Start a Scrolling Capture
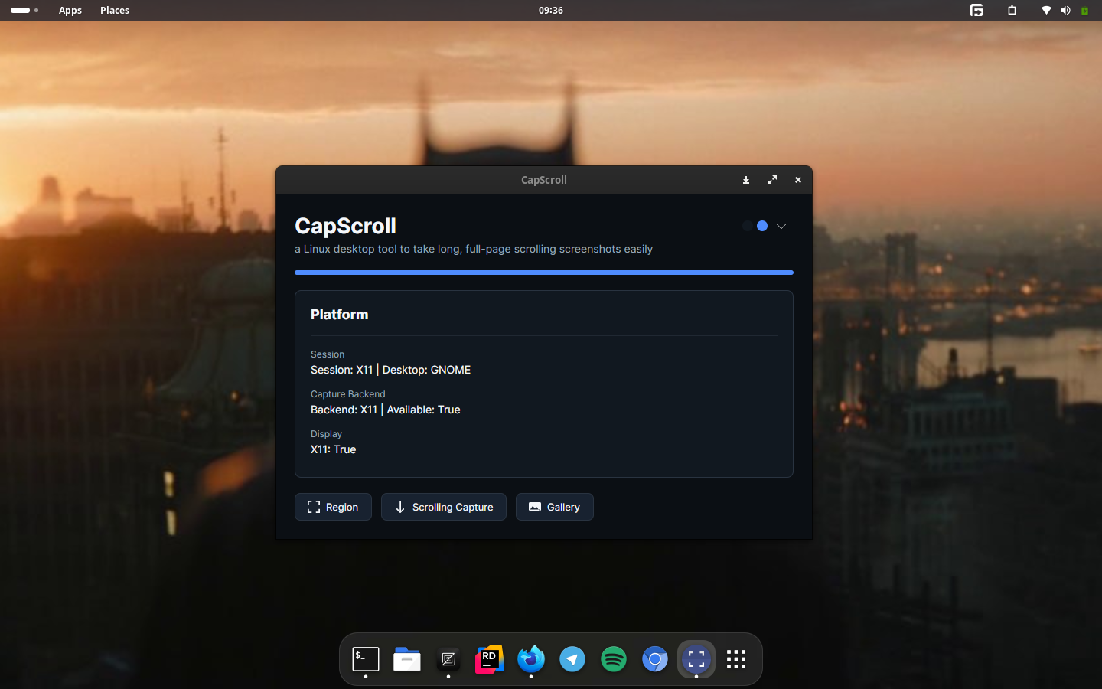The image size is (1102, 689). point(444,507)
